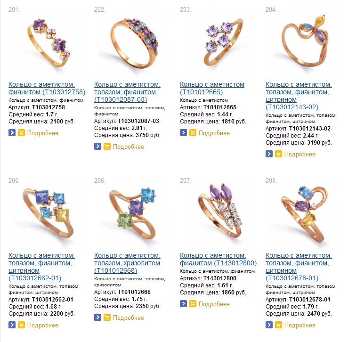
Task: Click blue arrow icon for ring T103012143-02
Action: click(269, 154)
